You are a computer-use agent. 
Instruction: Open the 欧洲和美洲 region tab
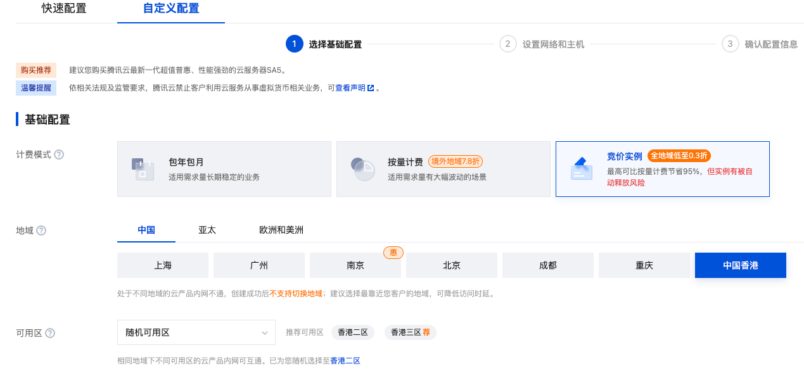pyautogui.click(x=281, y=230)
